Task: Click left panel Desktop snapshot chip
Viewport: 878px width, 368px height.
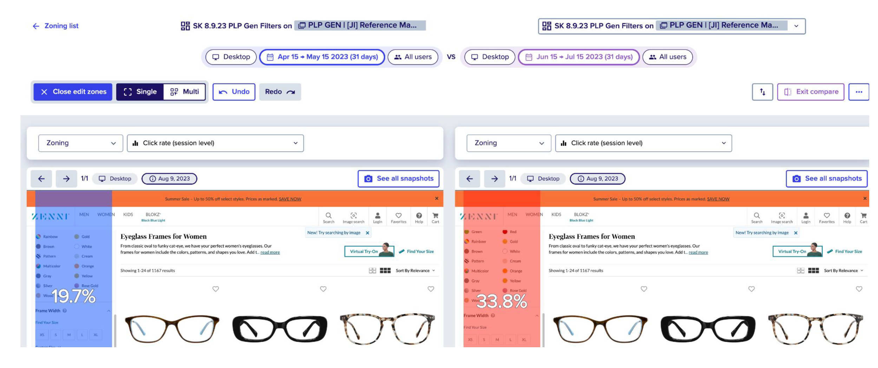Action: click(x=115, y=179)
